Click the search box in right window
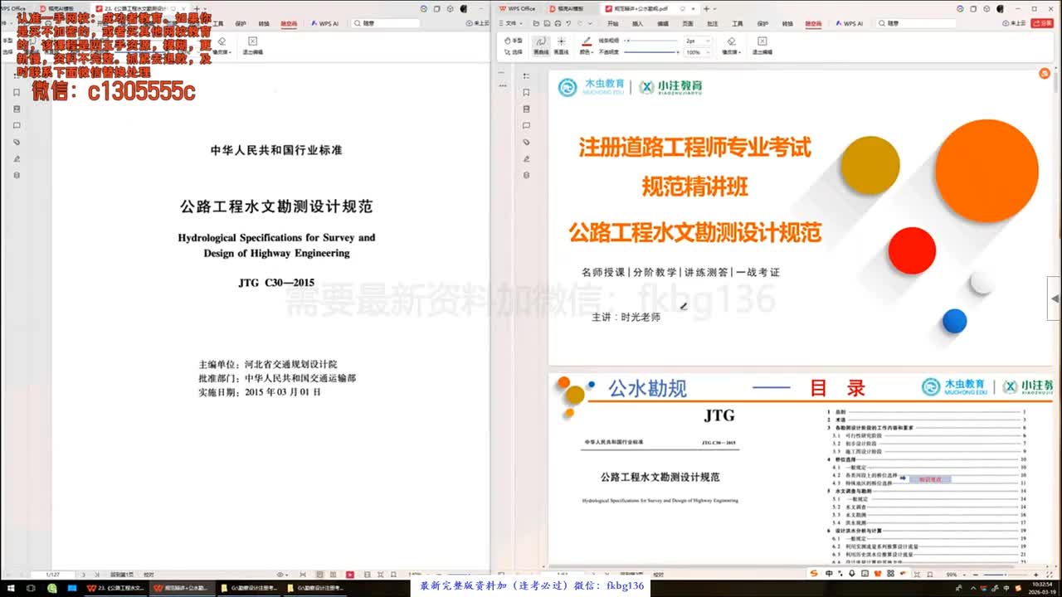Viewport: 1062px width, 597px height. tap(914, 24)
